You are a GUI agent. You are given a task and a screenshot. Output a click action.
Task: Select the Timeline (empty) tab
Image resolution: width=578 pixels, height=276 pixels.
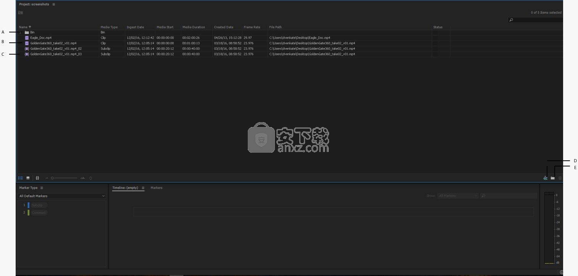point(125,188)
